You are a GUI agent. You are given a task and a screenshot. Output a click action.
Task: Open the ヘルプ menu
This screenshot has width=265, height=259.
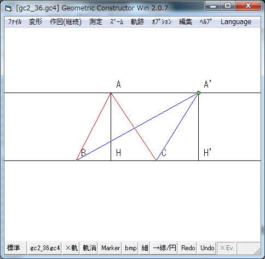206,22
